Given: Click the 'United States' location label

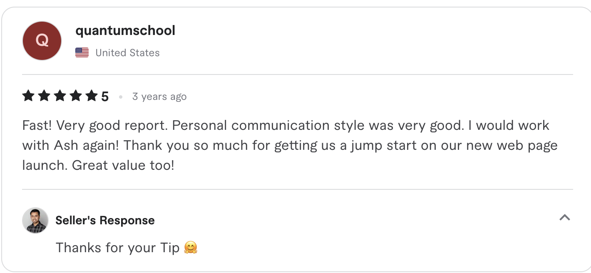Looking at the screenshot, I should click(x=127, y=52).
